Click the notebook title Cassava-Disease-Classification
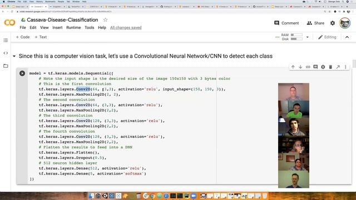The width and height of the screenshot is (356, 200). (x=62, y=20)
